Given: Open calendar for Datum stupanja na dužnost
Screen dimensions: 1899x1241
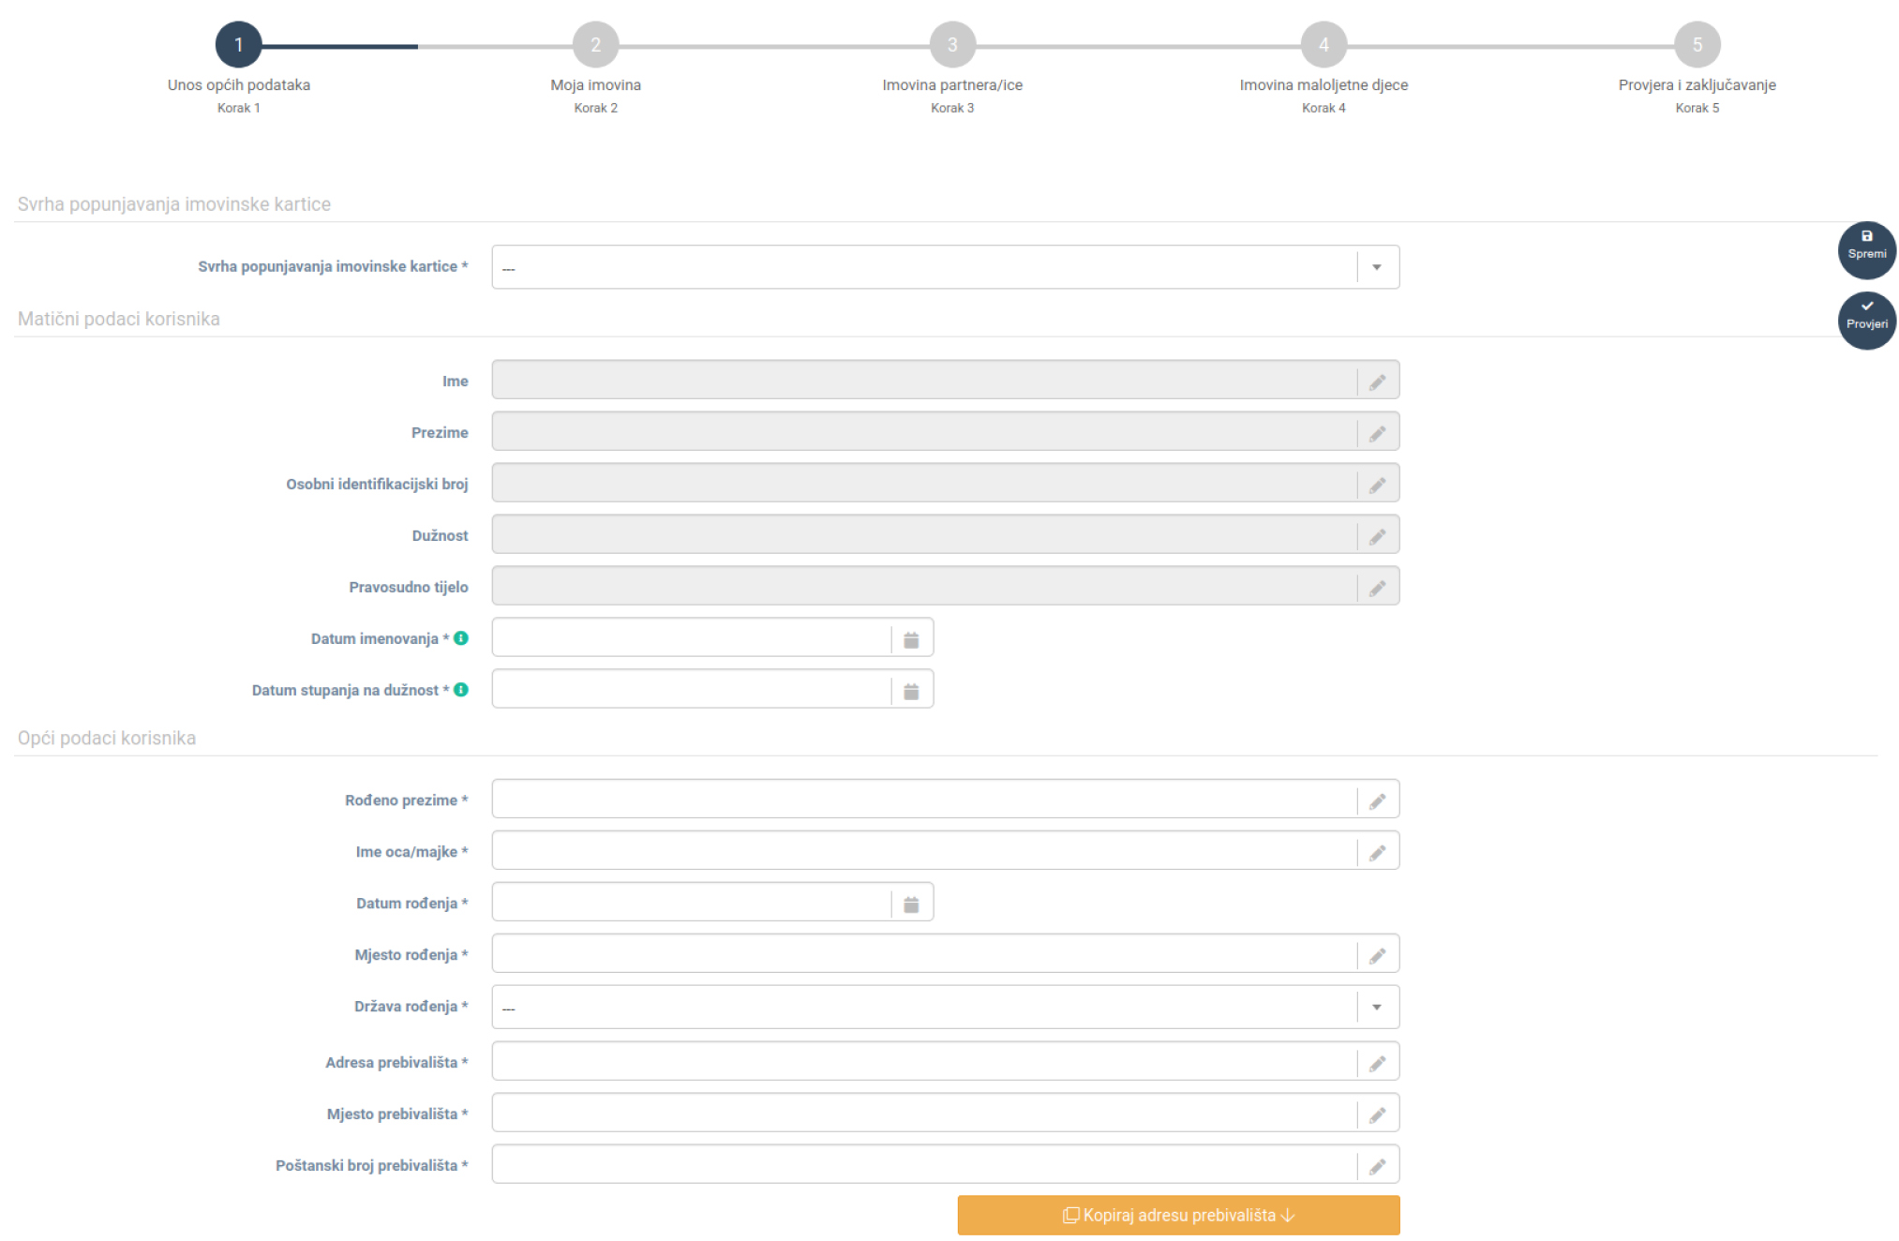Looking at the screenshot, I should tap(910, 691).
